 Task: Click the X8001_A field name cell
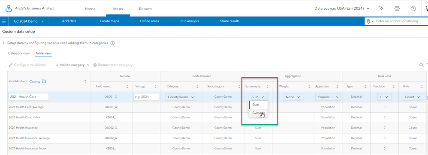111,107
